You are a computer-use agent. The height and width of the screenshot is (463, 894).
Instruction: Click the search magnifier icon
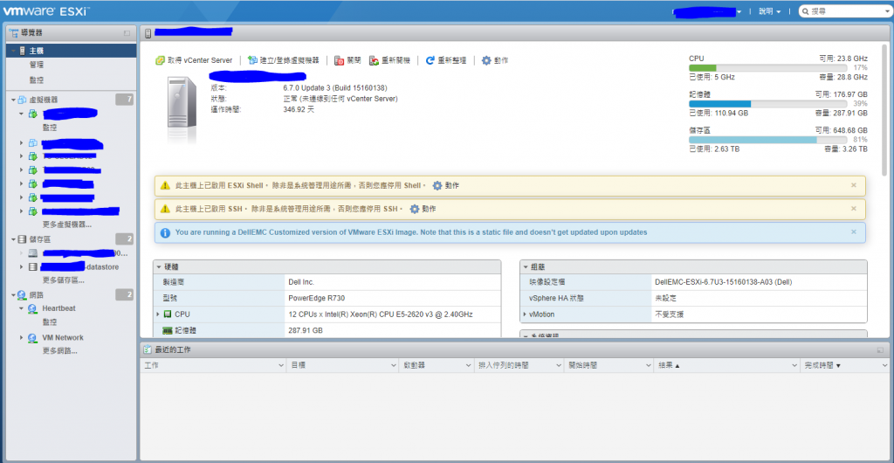tap(806, 11)
